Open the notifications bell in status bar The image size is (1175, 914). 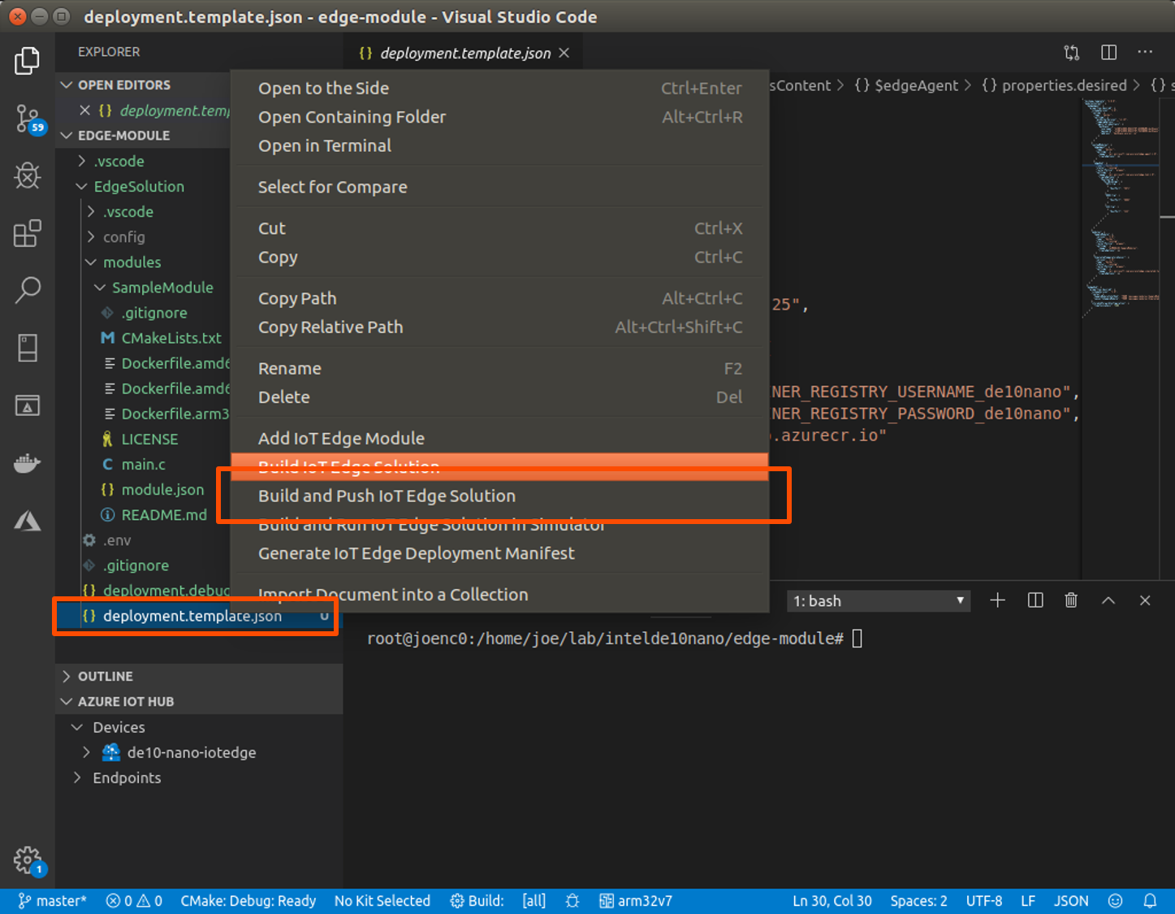tap(1150, 900)
